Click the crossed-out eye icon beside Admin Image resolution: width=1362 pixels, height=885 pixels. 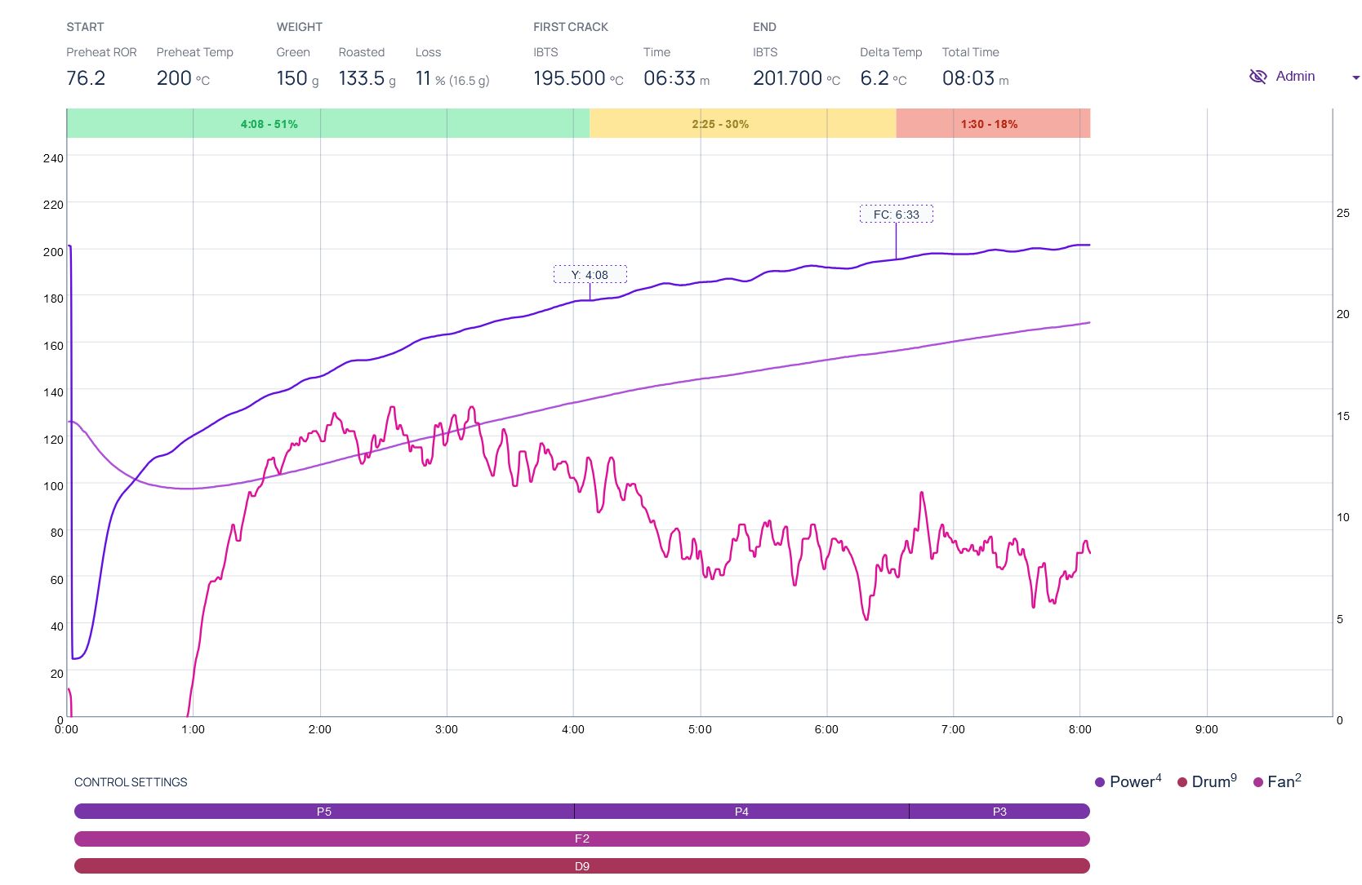pyautogui.click(x=1257, y=77)
